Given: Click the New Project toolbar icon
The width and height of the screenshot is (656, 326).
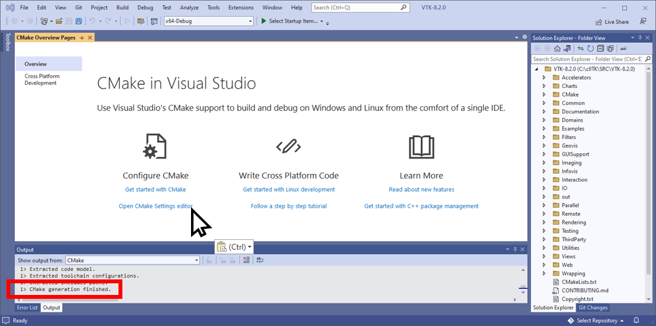Looking at the screenshot, I should click(x=43, y=21).
